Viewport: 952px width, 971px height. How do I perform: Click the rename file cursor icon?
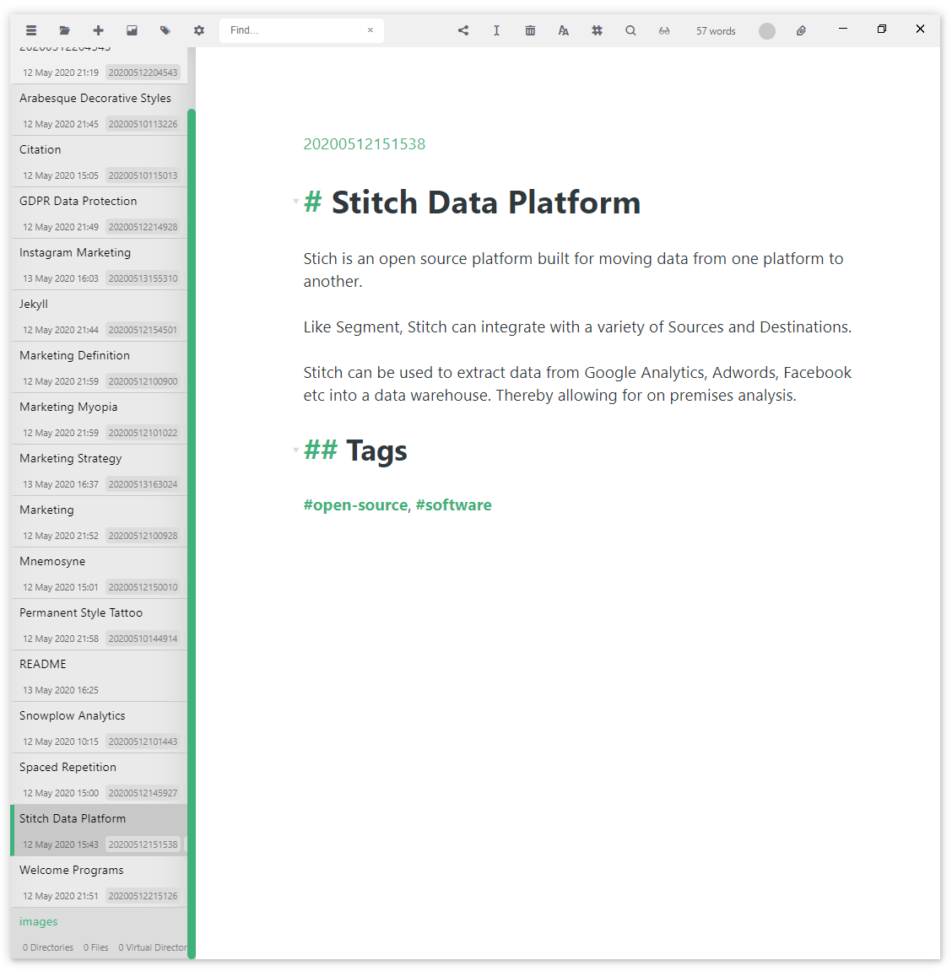pos(497,30)
